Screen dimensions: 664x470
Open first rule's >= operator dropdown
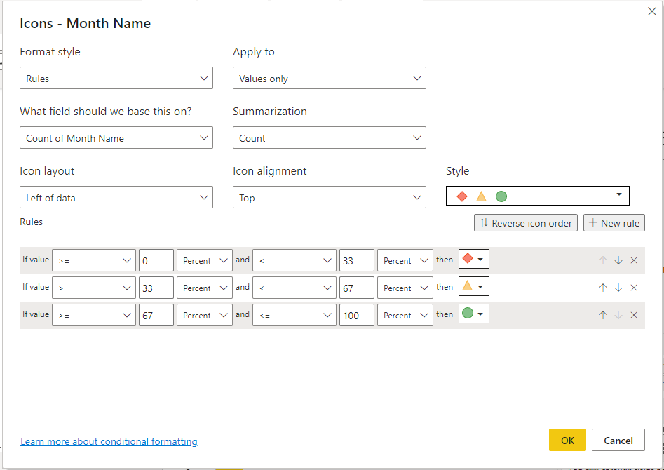pos(94,260)
